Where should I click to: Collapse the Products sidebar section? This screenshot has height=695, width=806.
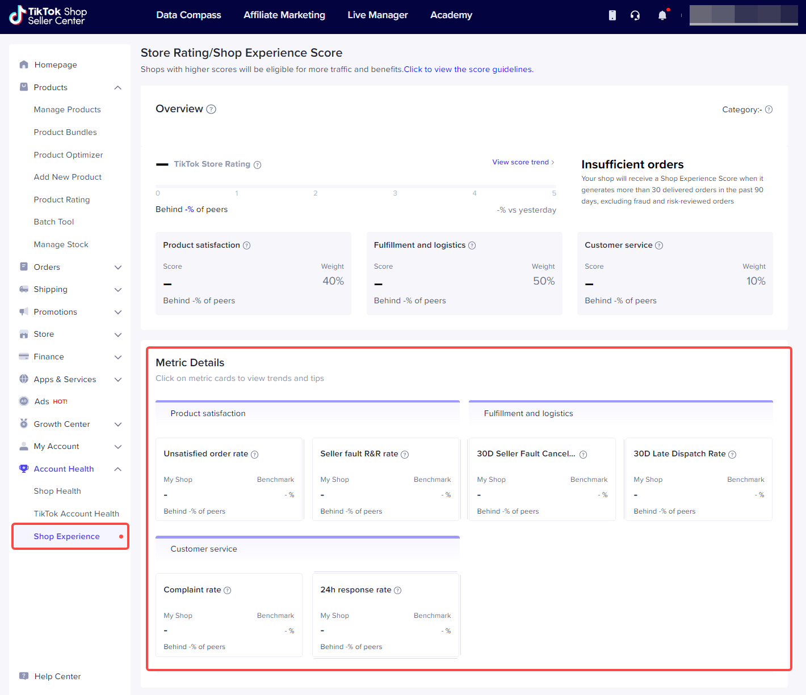[x=118, y=87]
